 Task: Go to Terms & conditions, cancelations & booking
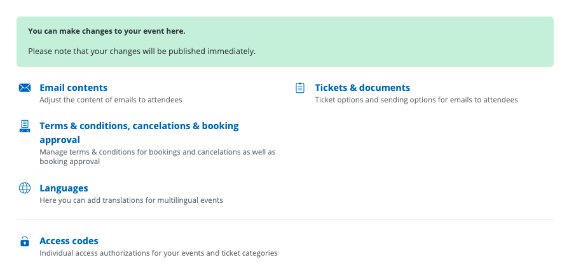139,126
